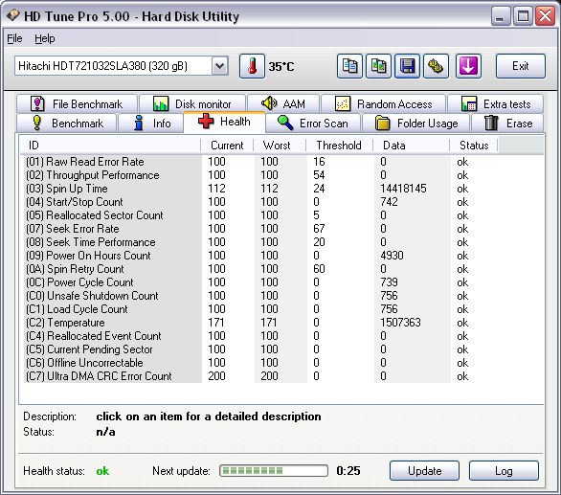Switch to the Error Scan tab
This screenshot has width=561, height=495.
pyautogui.click(x=313, y=124)
